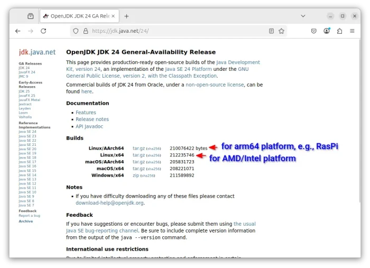
Task: Click the site security padlock icon
Action: tap(86, 31)
